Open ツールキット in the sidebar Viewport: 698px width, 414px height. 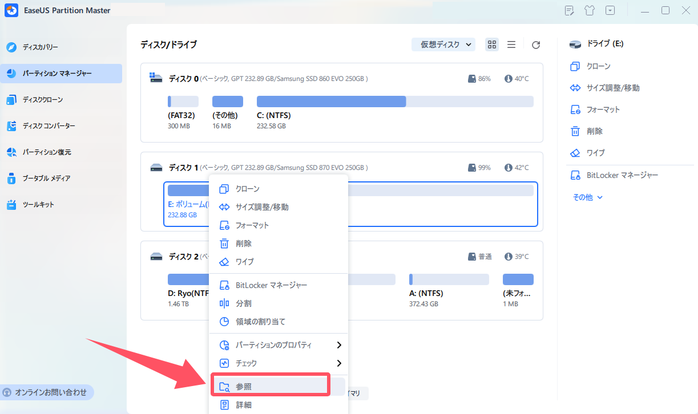(38, 205)
